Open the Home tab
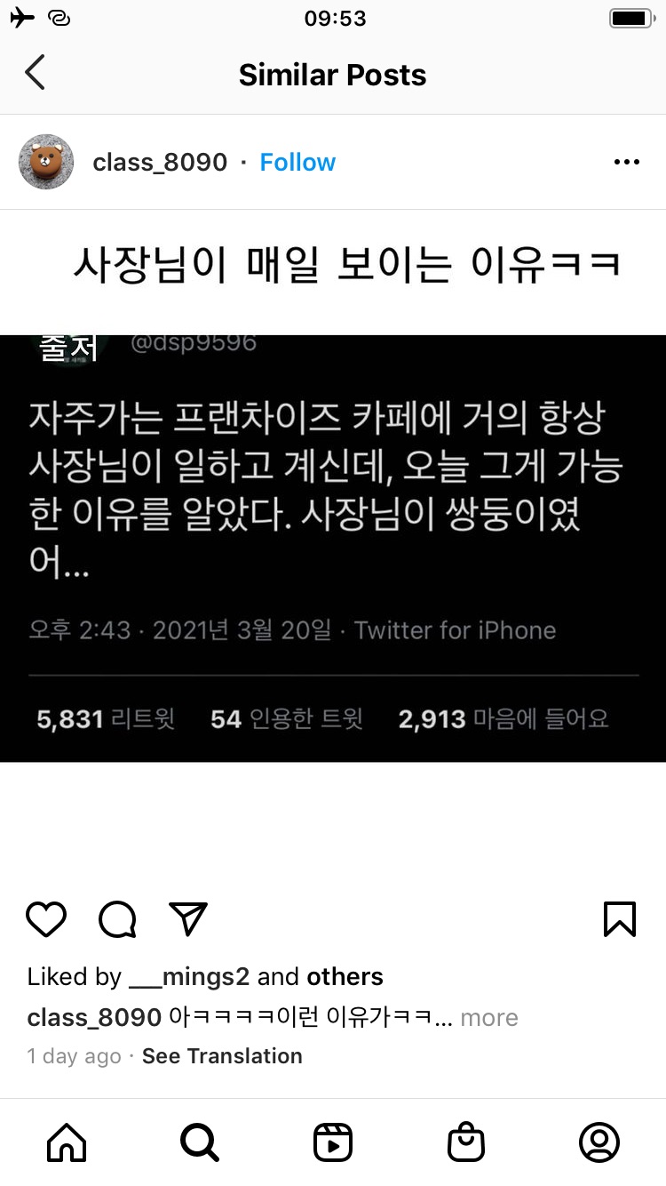The height and width of the screenshot is (1186, 666). point(67,1142)
